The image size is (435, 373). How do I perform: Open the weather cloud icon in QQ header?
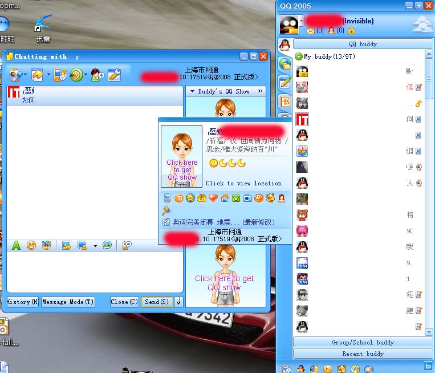point(422,24)
